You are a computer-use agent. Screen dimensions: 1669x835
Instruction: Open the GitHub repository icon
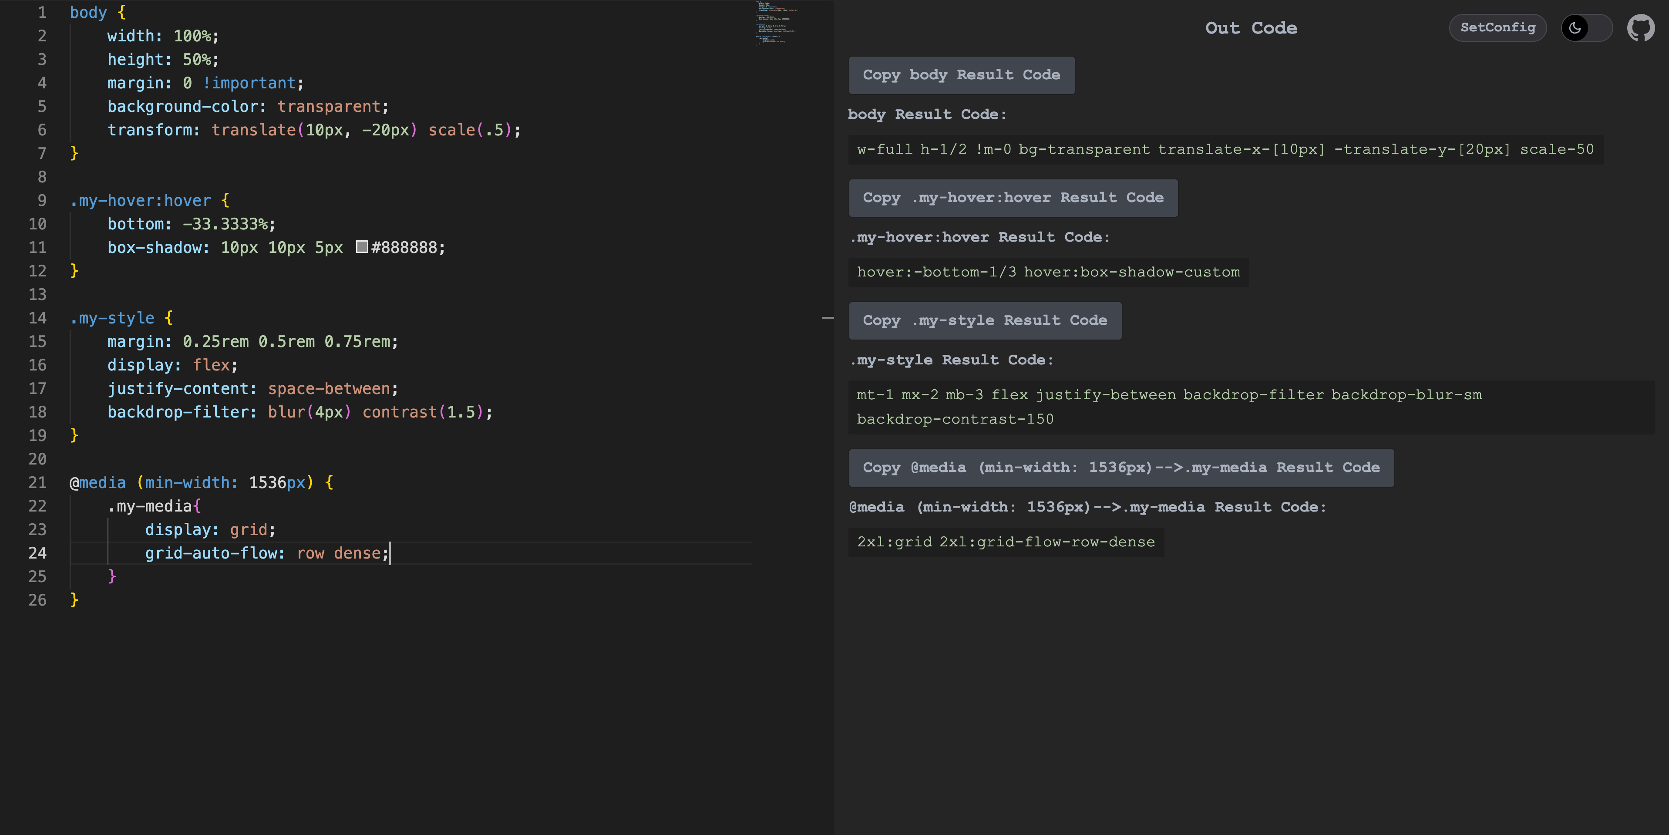point(1641,28)
